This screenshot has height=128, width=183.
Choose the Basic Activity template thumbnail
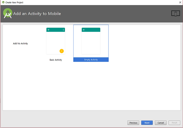(56, 41)
